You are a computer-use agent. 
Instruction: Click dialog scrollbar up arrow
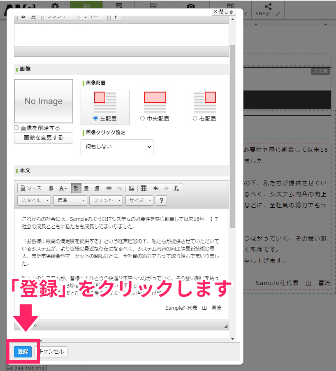[x=233, y=19]
